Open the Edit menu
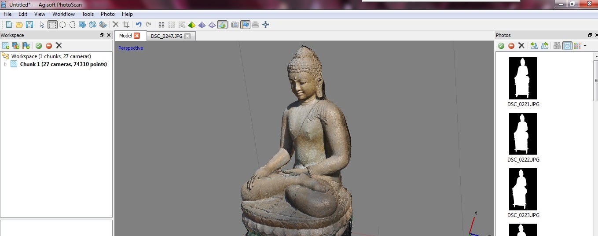Viewport: 598px width, 236px height. (x=23, y=14)
